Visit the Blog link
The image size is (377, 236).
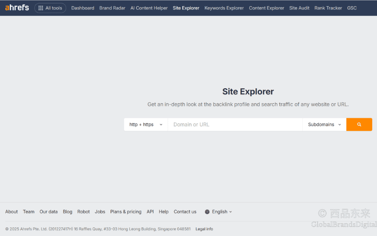pyautogui.click(x=67, y=211)
